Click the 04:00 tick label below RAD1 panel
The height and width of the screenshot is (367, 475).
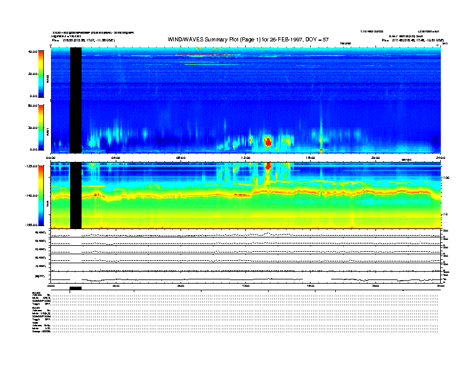click(116, 158)
